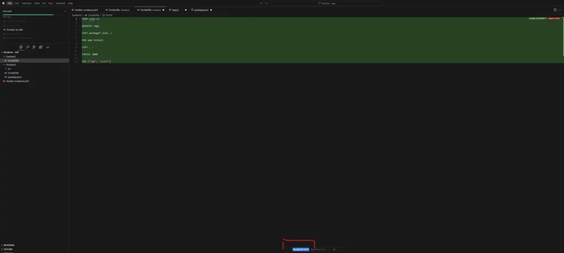This screenshot has height=253, width=564.
Task: Open the Extensions view icon
Action: tap(41, 47)
